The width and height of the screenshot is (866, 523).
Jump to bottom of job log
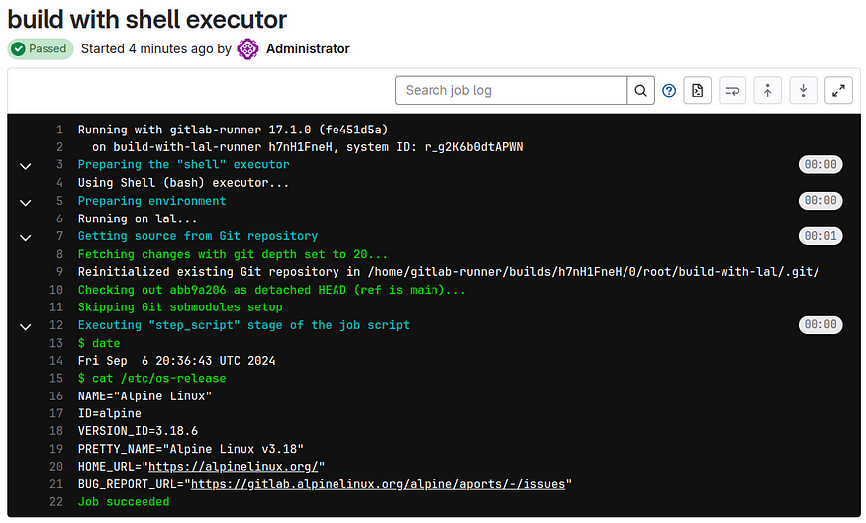pos(803,91)
